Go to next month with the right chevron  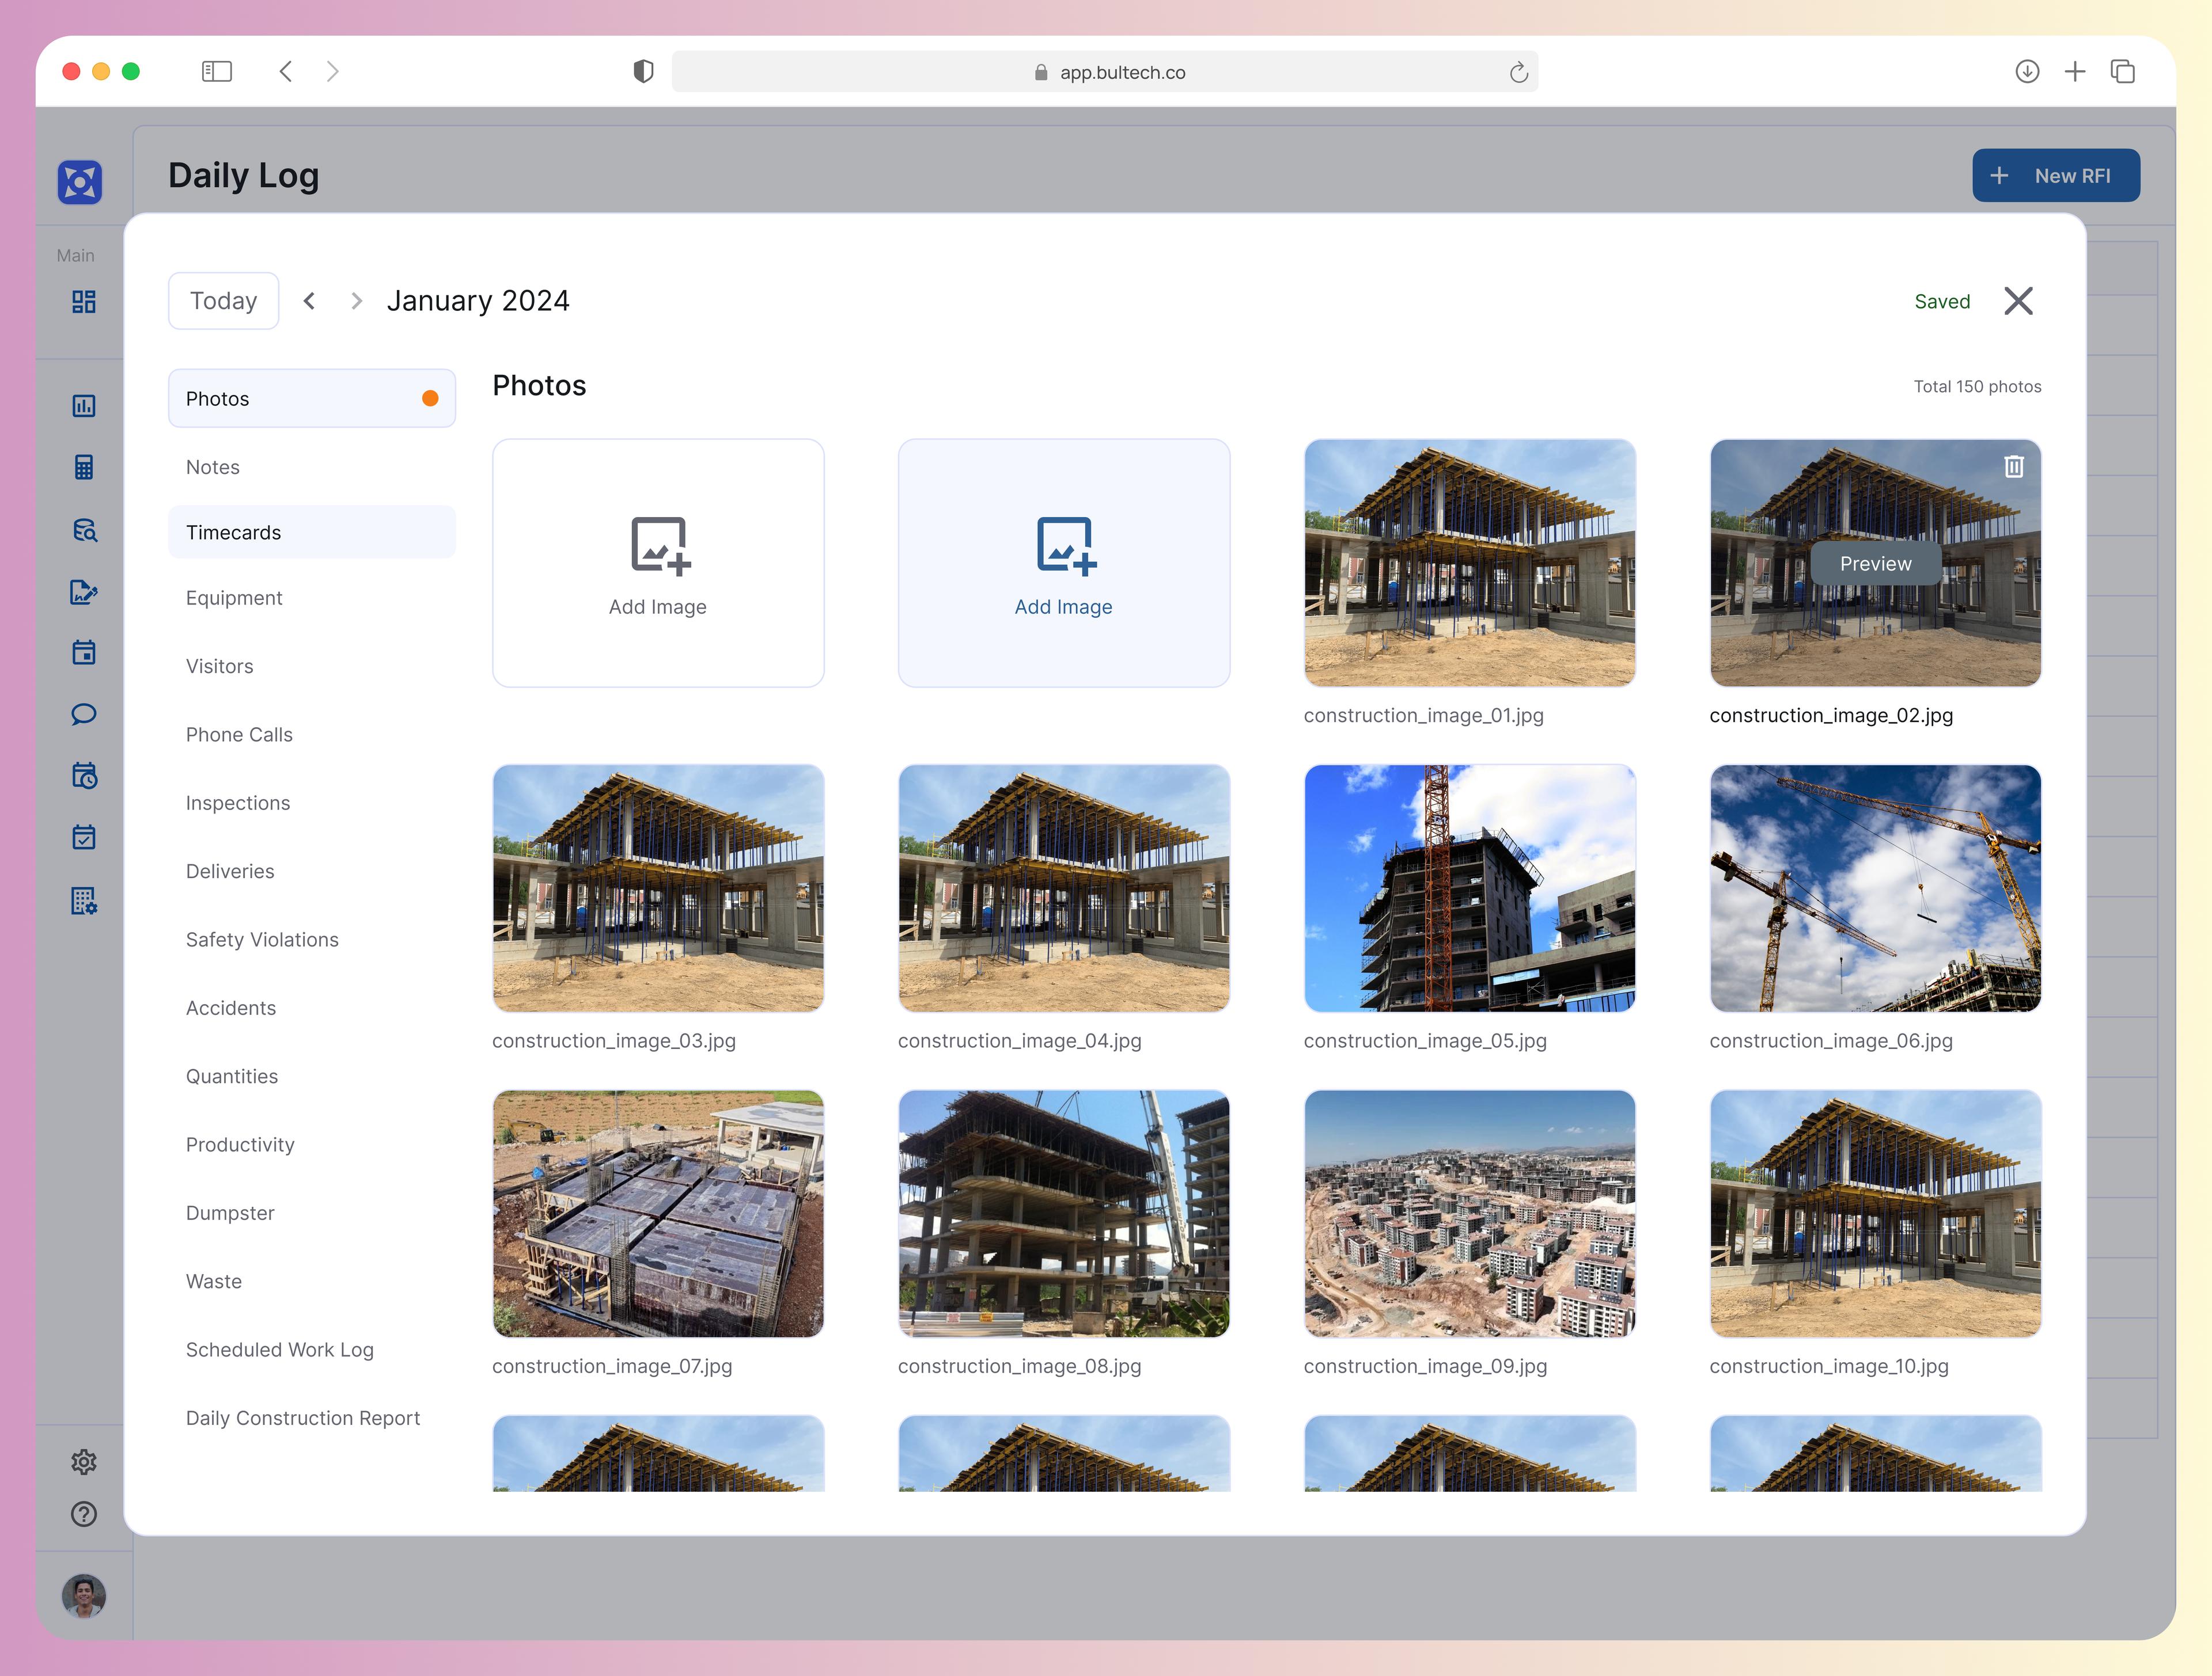pyautogui.click(x=356, y=300)
